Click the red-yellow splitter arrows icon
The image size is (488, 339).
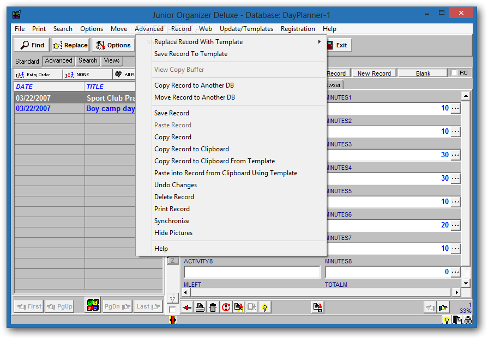click(x=173, y=320)
